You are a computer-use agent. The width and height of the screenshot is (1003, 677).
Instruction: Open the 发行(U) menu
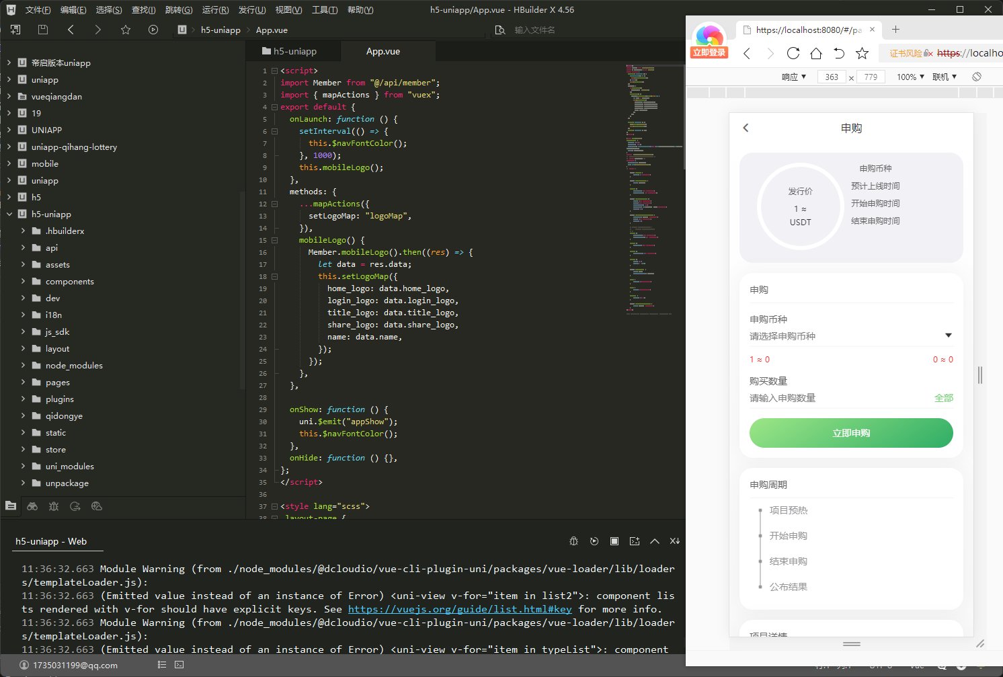(x=252, y=9)
